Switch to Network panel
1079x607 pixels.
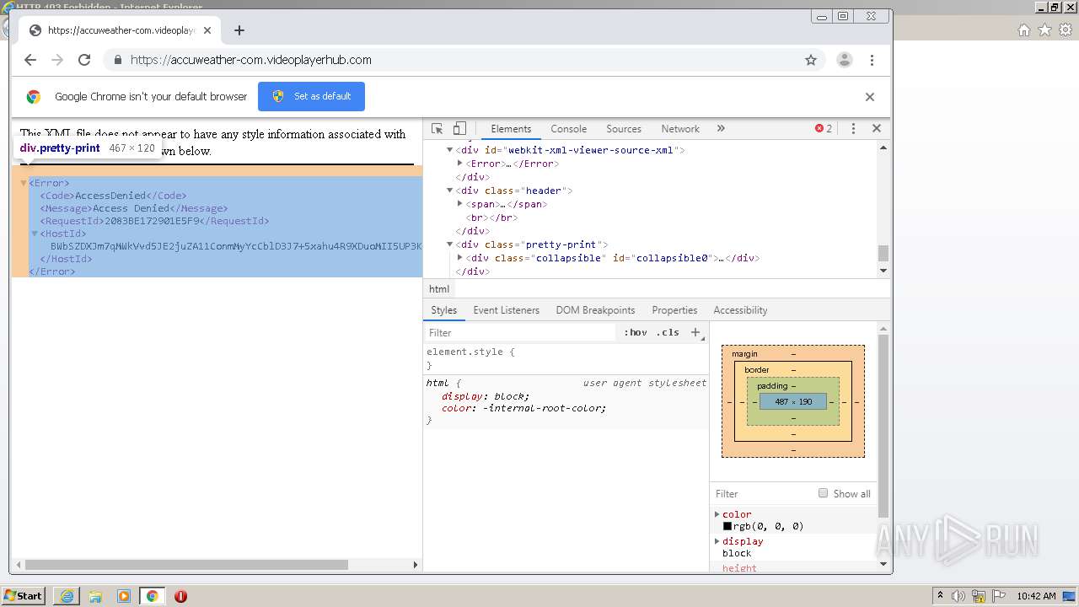pyautogui.click(x=680, y=129)
